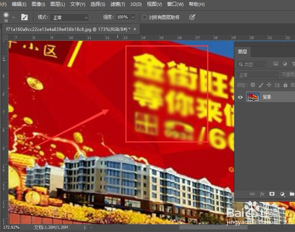Hide the 背景 layer with eye toggle

tap(240, 97)
